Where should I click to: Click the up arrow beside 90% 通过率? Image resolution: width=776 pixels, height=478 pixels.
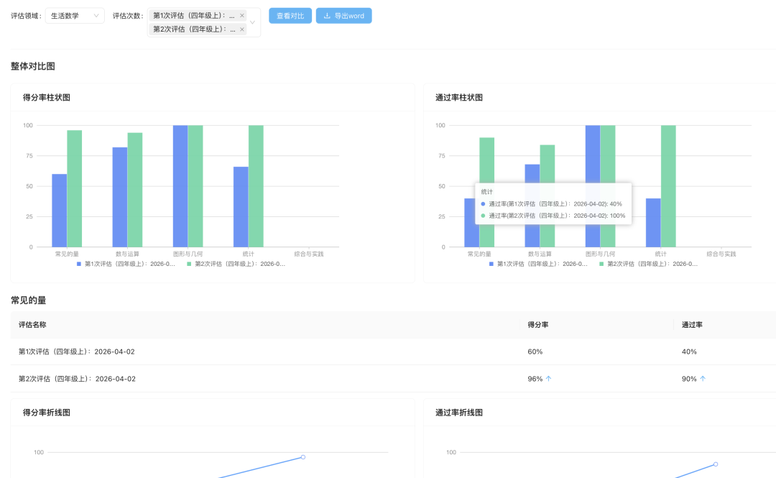point(703,379)
